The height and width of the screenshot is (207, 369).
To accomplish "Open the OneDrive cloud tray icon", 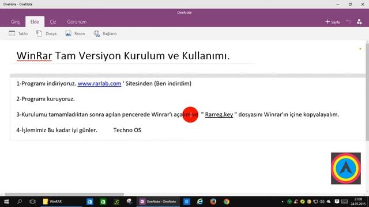I will pos(329,202).
